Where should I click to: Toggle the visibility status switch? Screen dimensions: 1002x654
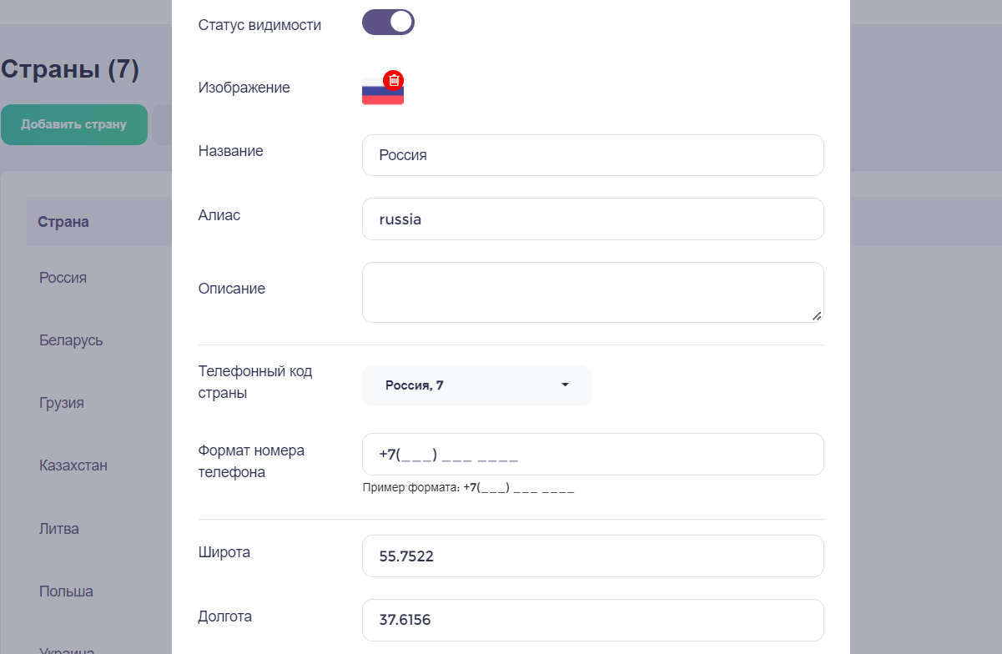[x=388, y=22]
